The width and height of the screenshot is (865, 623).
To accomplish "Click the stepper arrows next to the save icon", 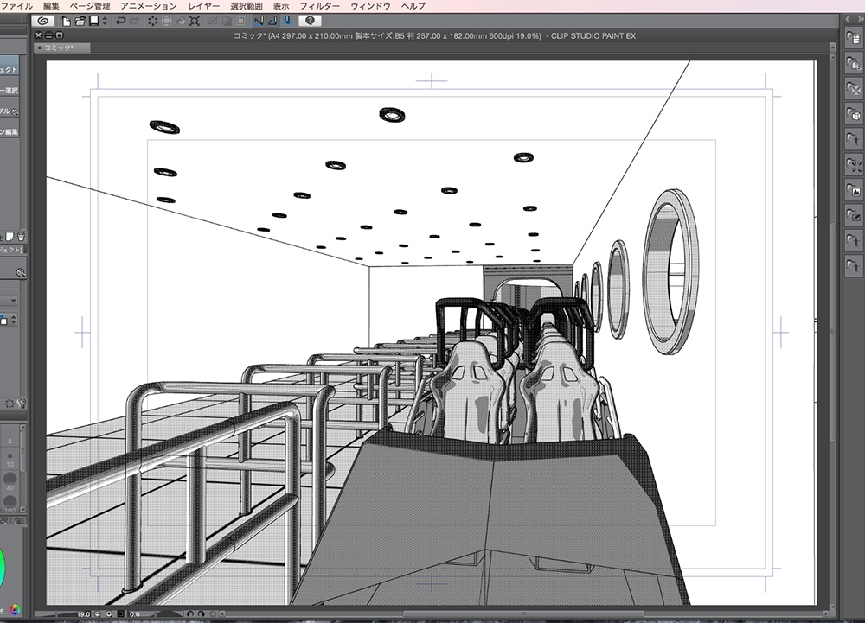I will pos(103,20).
